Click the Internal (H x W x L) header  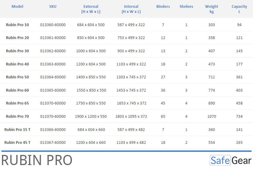pos(131,9)
